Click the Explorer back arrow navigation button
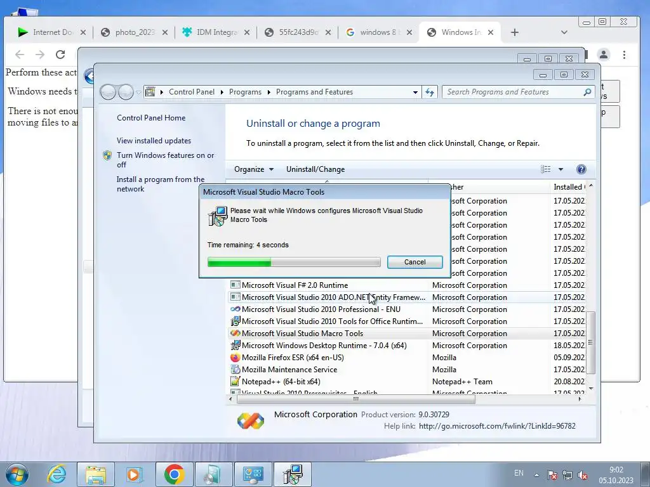Viewport: 650px width, 487px height. pos(108,92)
